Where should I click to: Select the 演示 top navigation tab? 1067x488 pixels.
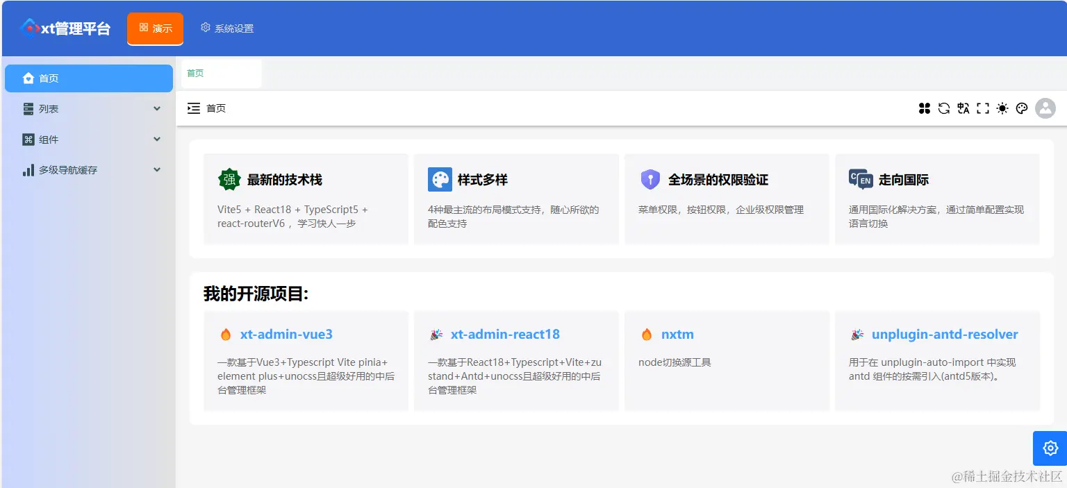[155, 28]
